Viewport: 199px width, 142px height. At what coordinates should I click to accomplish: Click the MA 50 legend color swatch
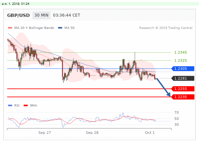(60, 28)
